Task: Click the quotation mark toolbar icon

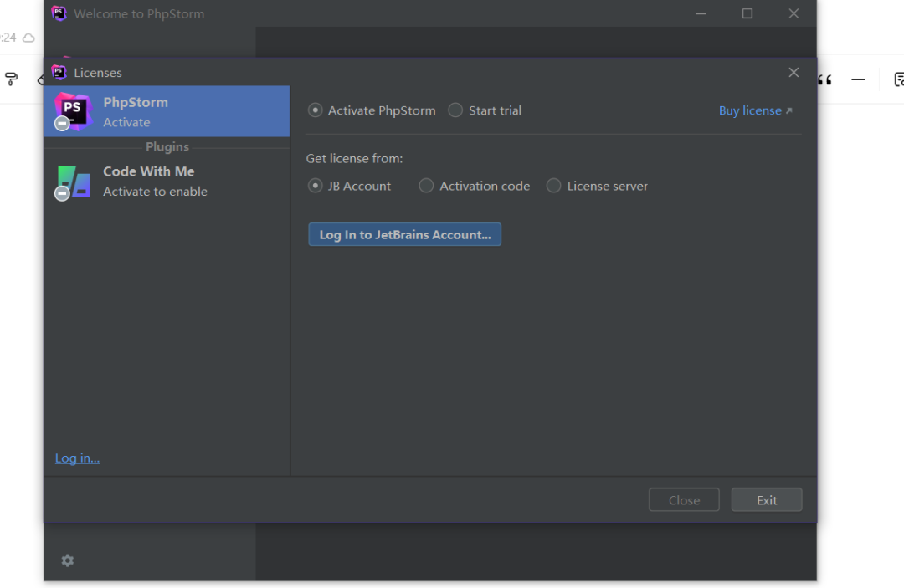Action: point(824,79)
